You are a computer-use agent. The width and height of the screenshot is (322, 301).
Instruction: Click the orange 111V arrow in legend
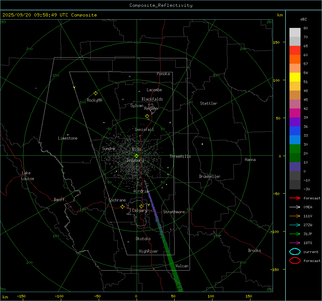(x=295, y=216)
